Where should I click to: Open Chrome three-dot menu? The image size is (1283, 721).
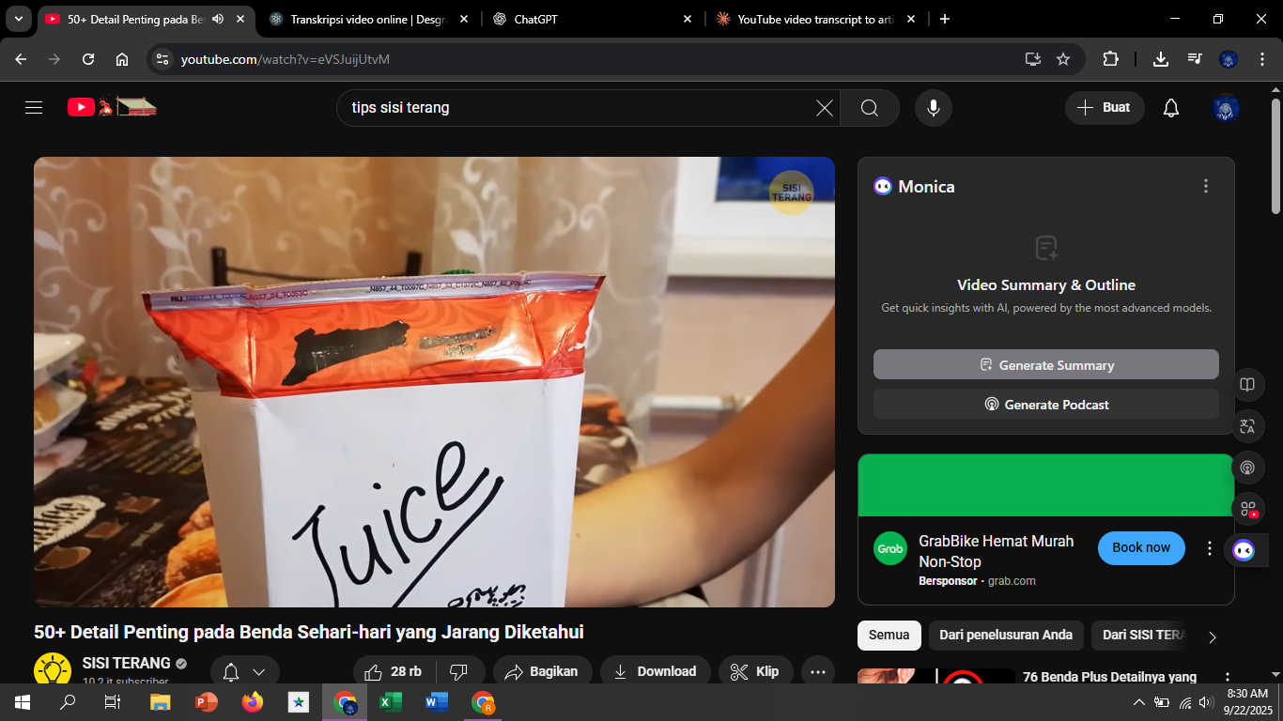click(1261, 59)
